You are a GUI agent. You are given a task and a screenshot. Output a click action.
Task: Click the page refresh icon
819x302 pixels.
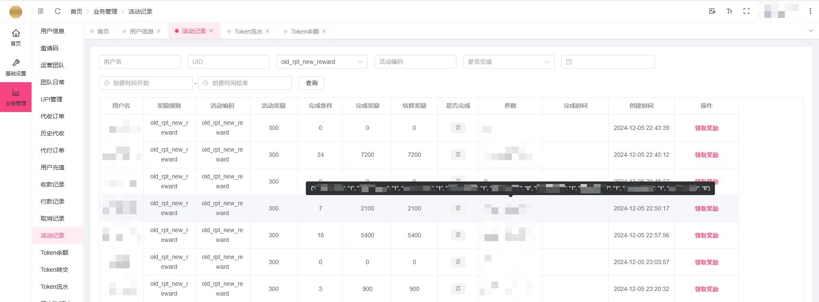click(58, 11)
